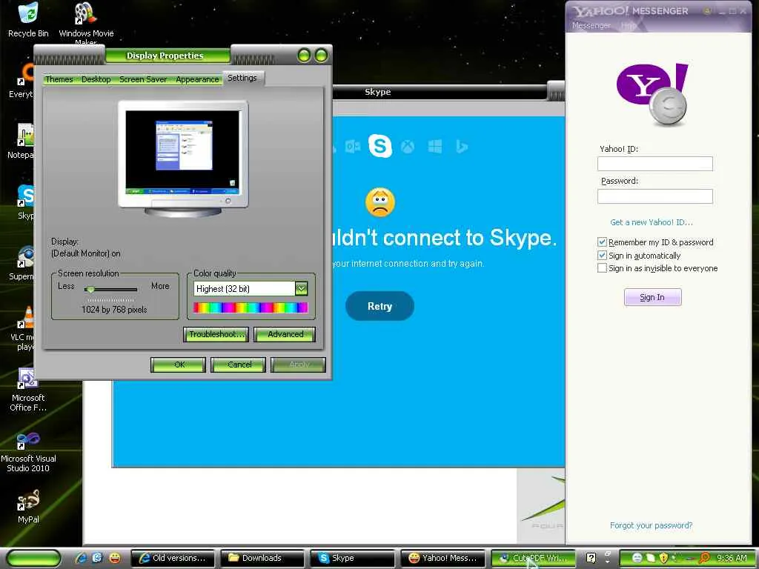The width and height of the screenshot is (759, 569).
Task: Click the yellow security shield tray icon
Action: [x=663, y=558]
